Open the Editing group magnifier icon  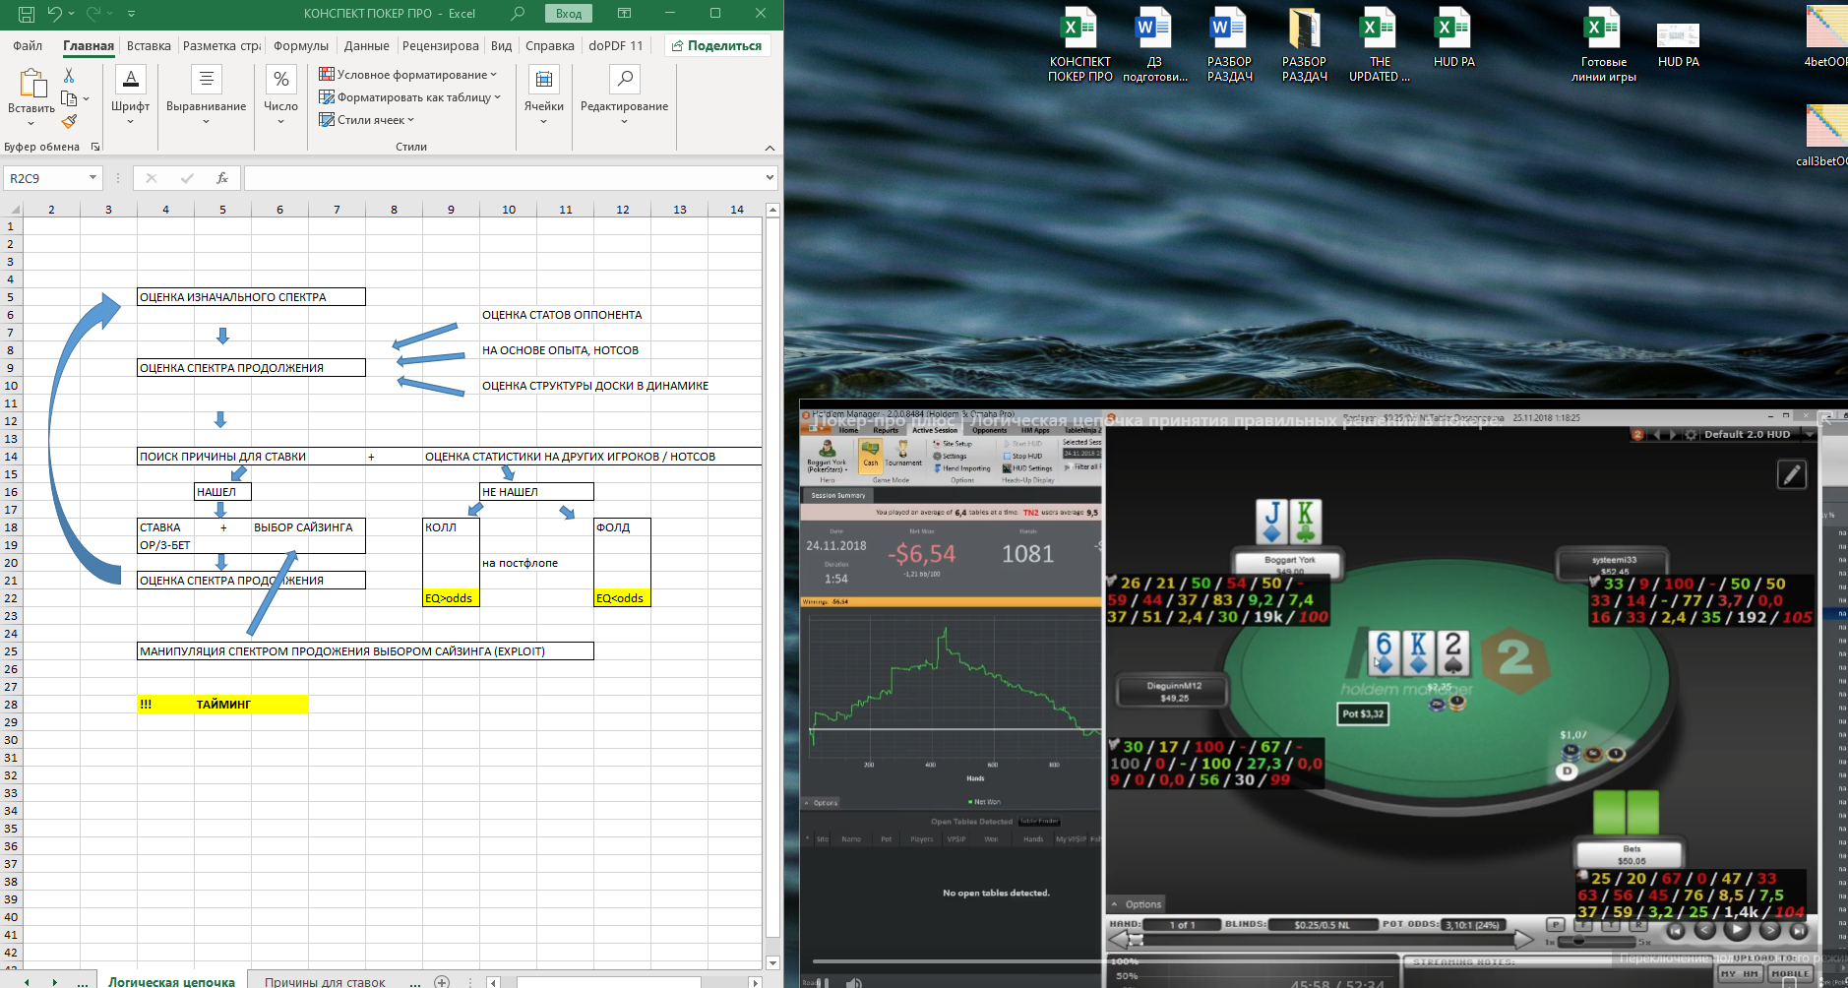coord(624,80)
